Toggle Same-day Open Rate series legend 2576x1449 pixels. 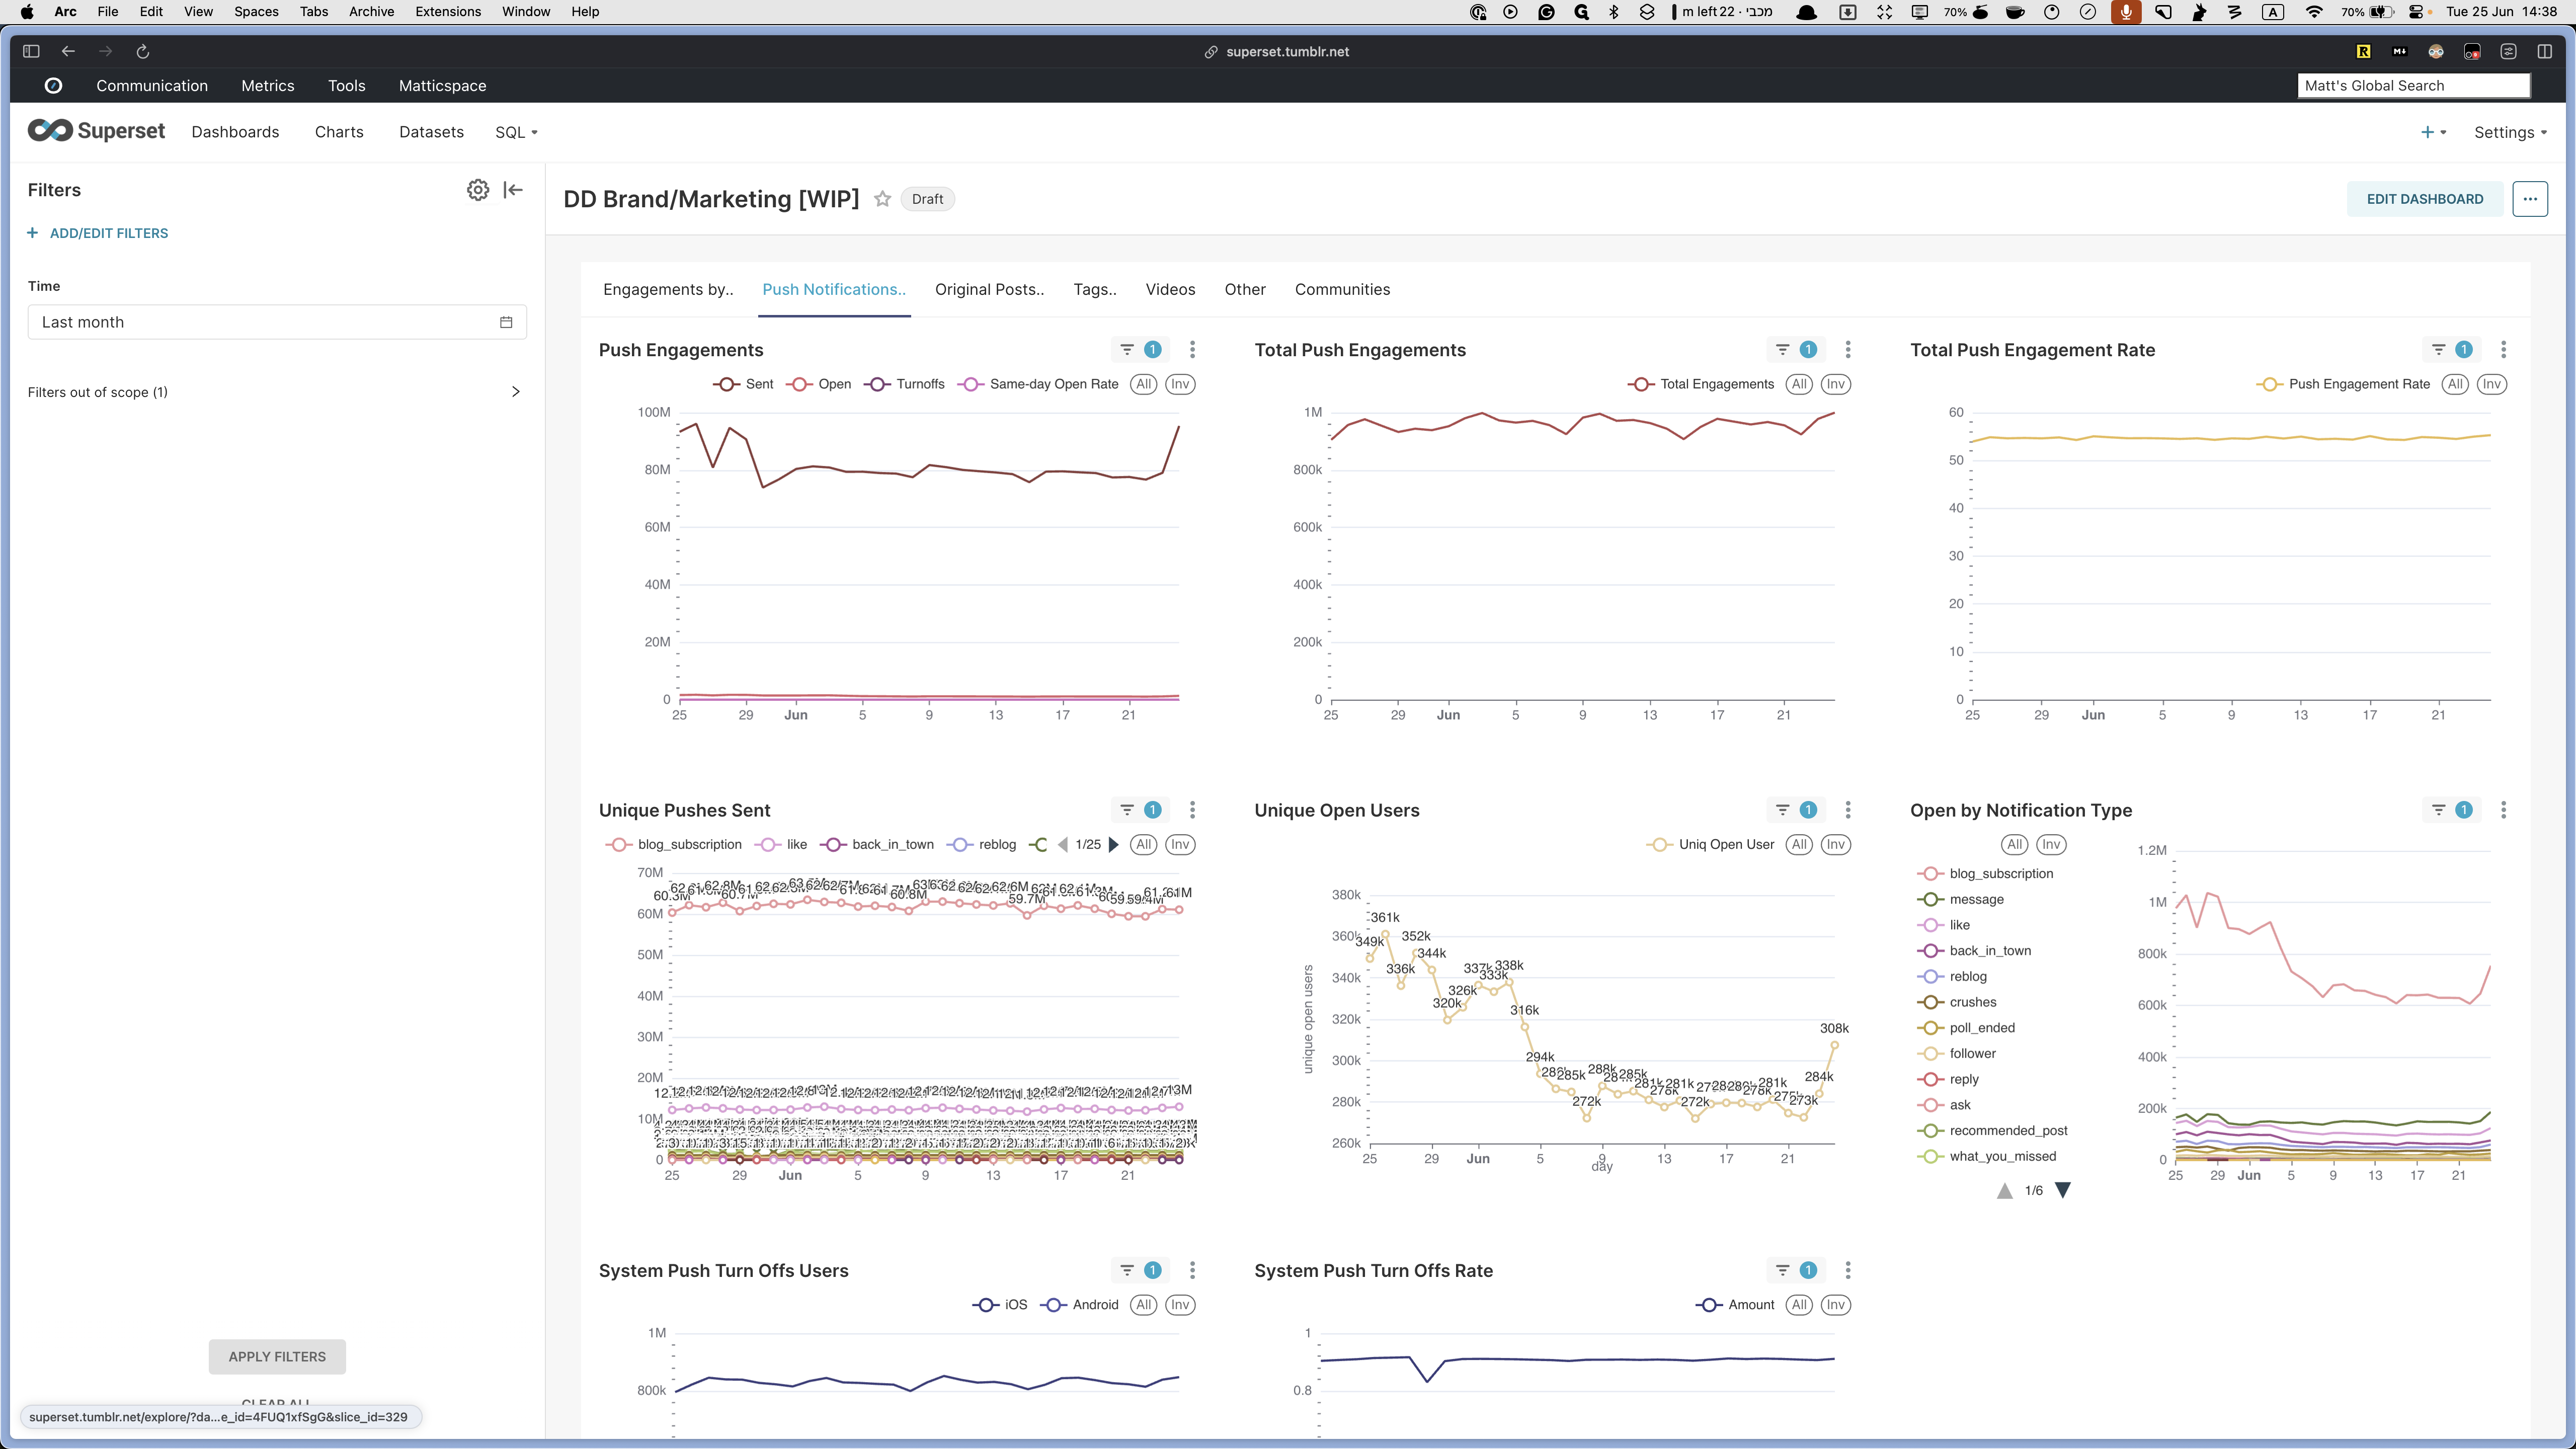point(1038,384)
